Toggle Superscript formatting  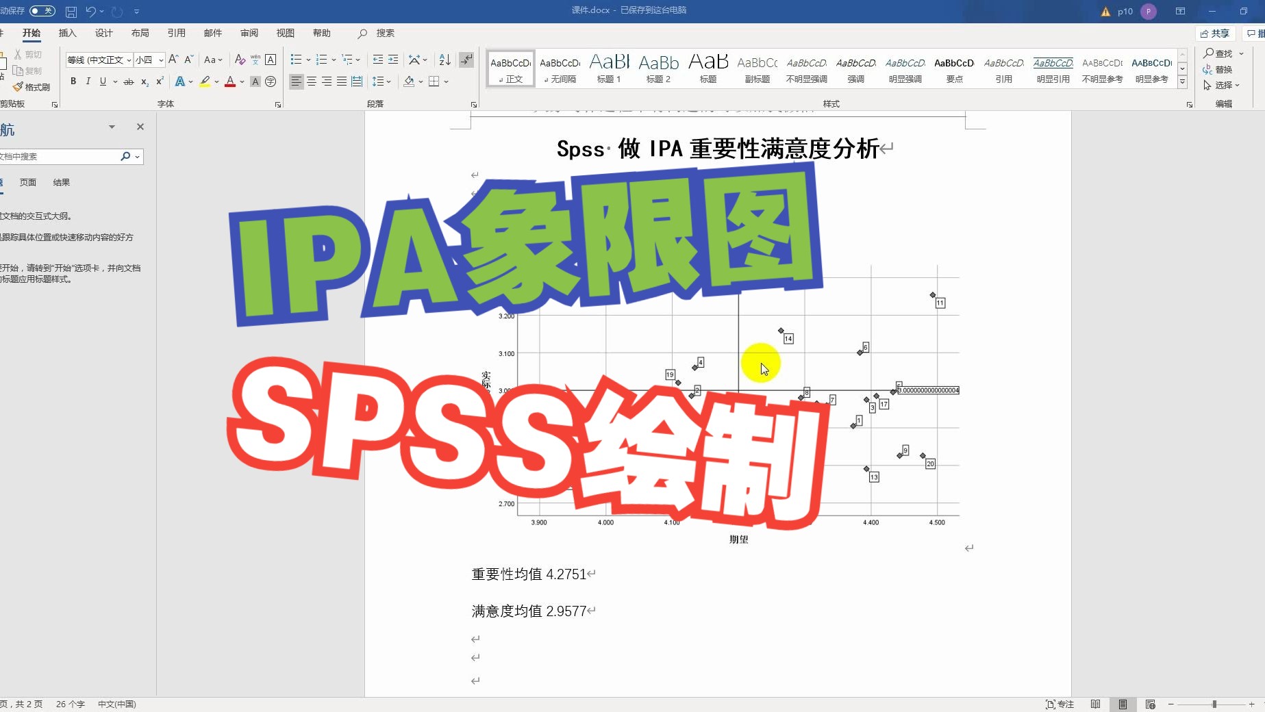(160, 81)
